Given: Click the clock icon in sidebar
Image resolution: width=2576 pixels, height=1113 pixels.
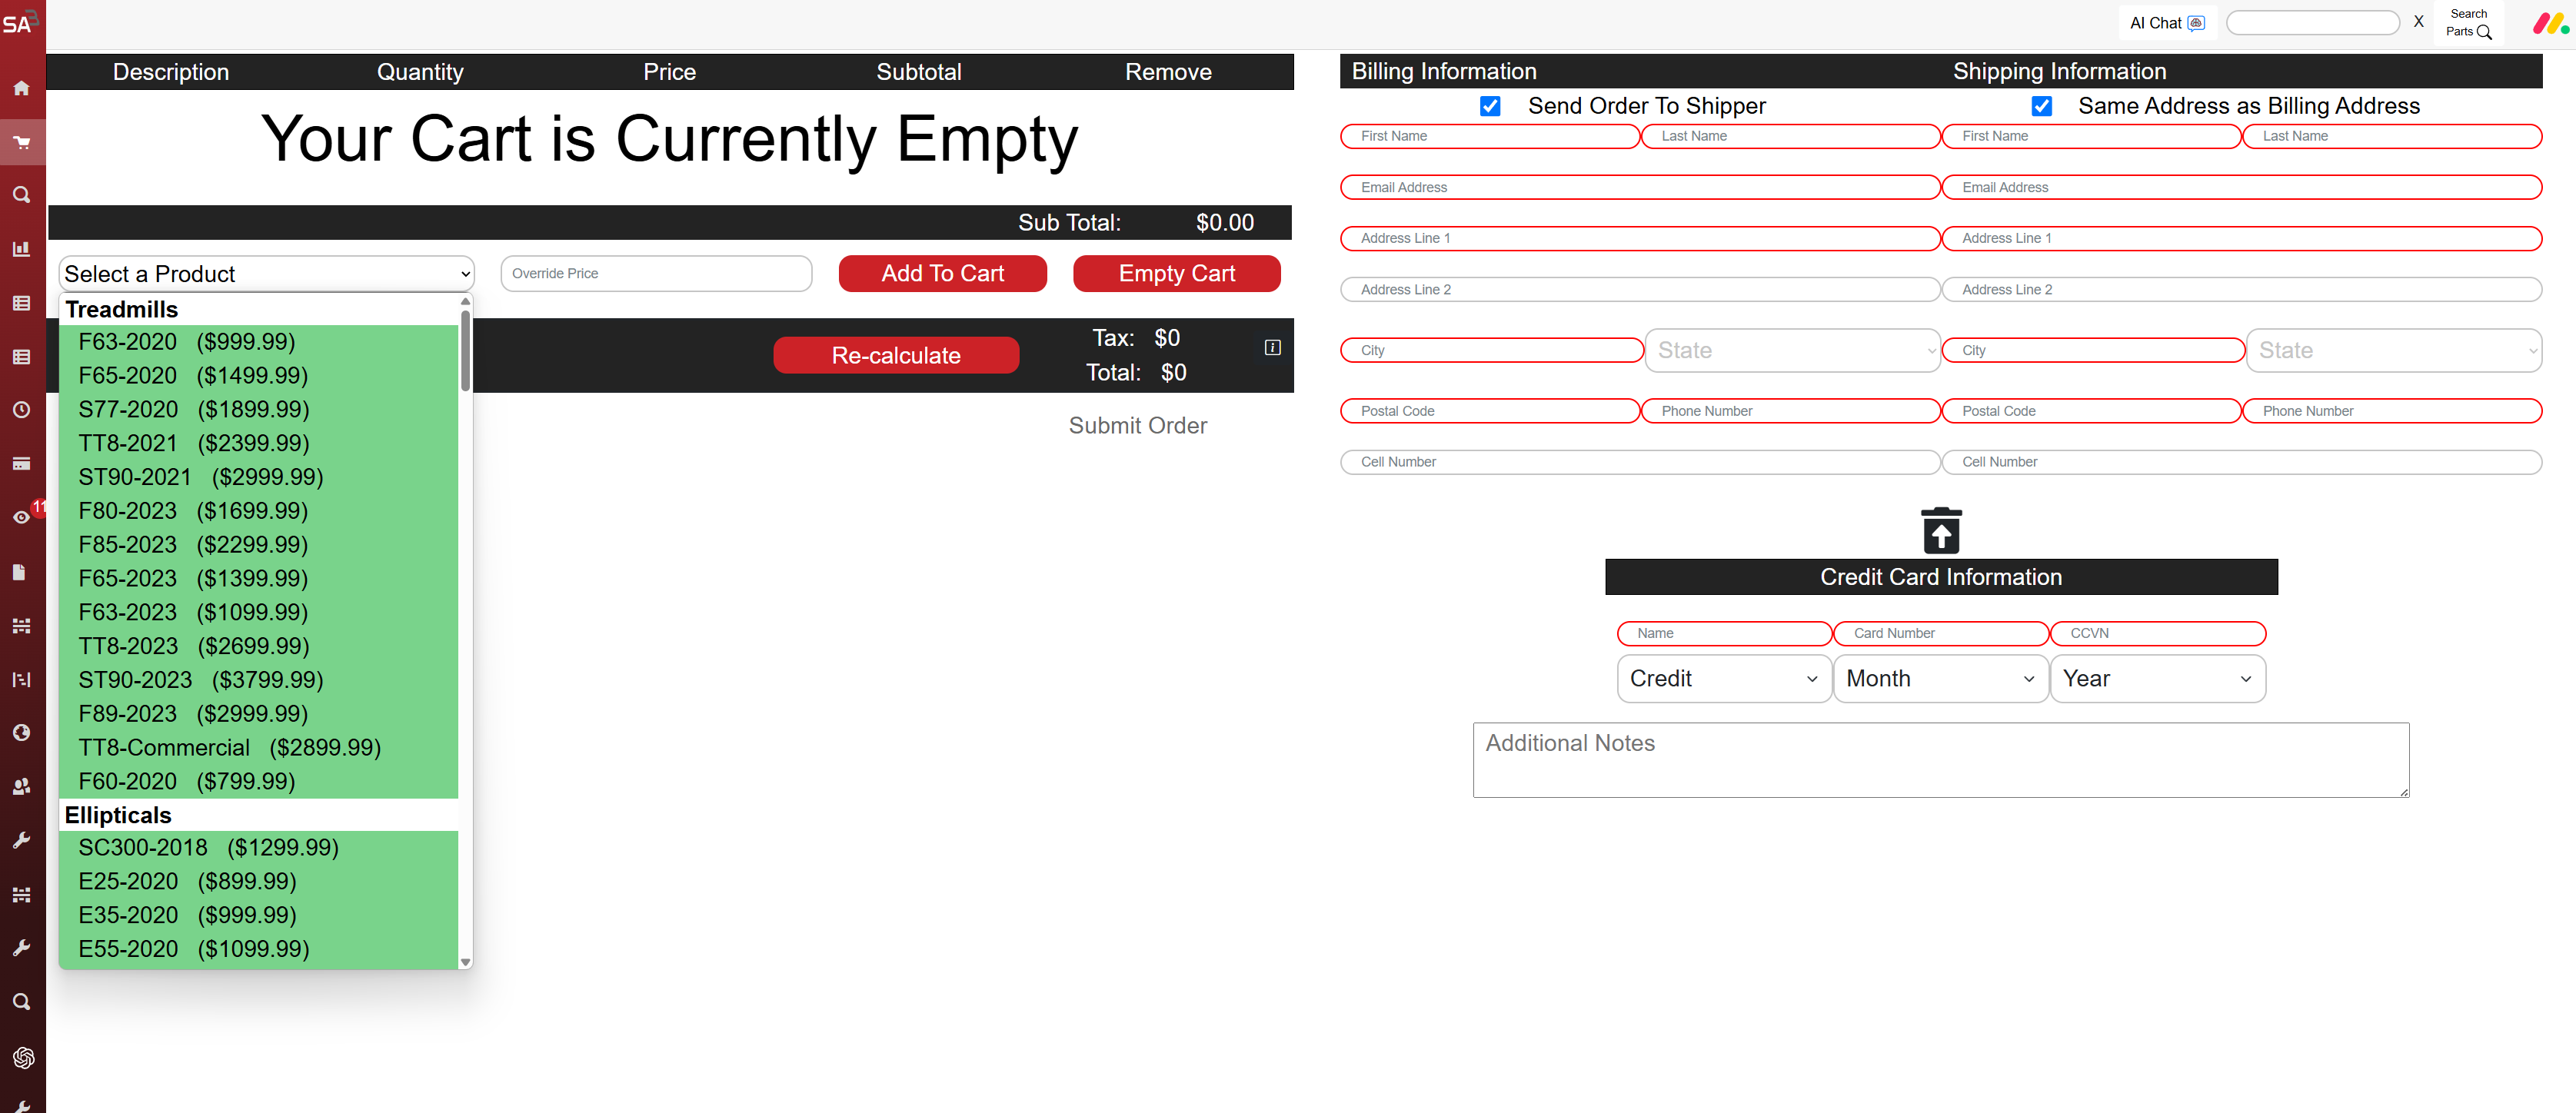Looking at the screenshot, I should (21, 410).
